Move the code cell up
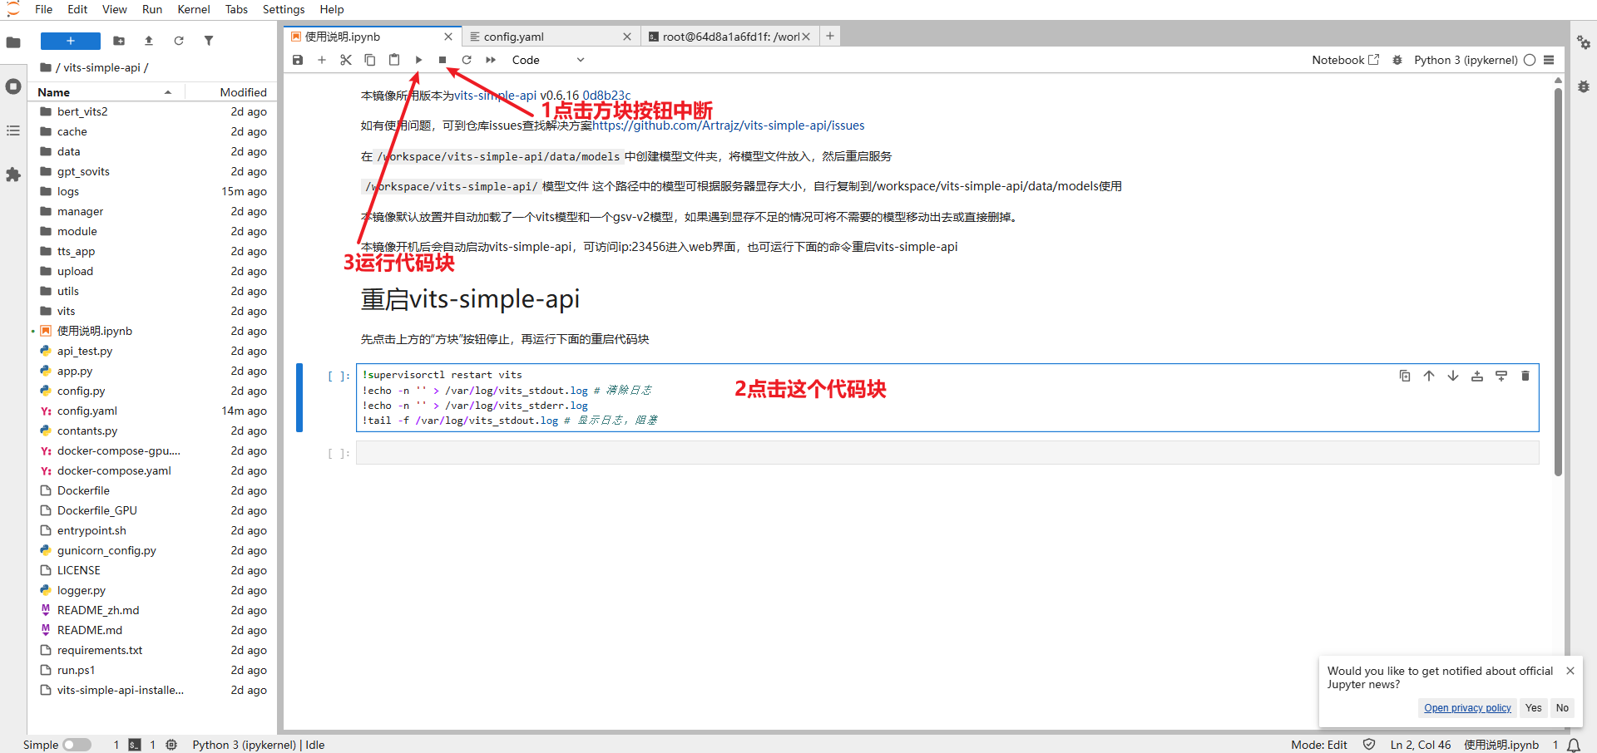Viewport: 1597px width, 753px height. 1429,376
